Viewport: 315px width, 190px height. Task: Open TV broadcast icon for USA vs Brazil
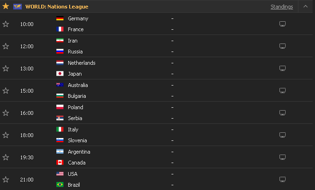(282, 180)
